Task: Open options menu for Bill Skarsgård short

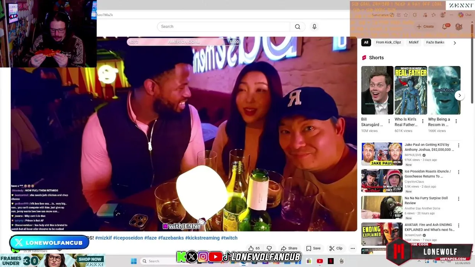Action: (389, 121)
